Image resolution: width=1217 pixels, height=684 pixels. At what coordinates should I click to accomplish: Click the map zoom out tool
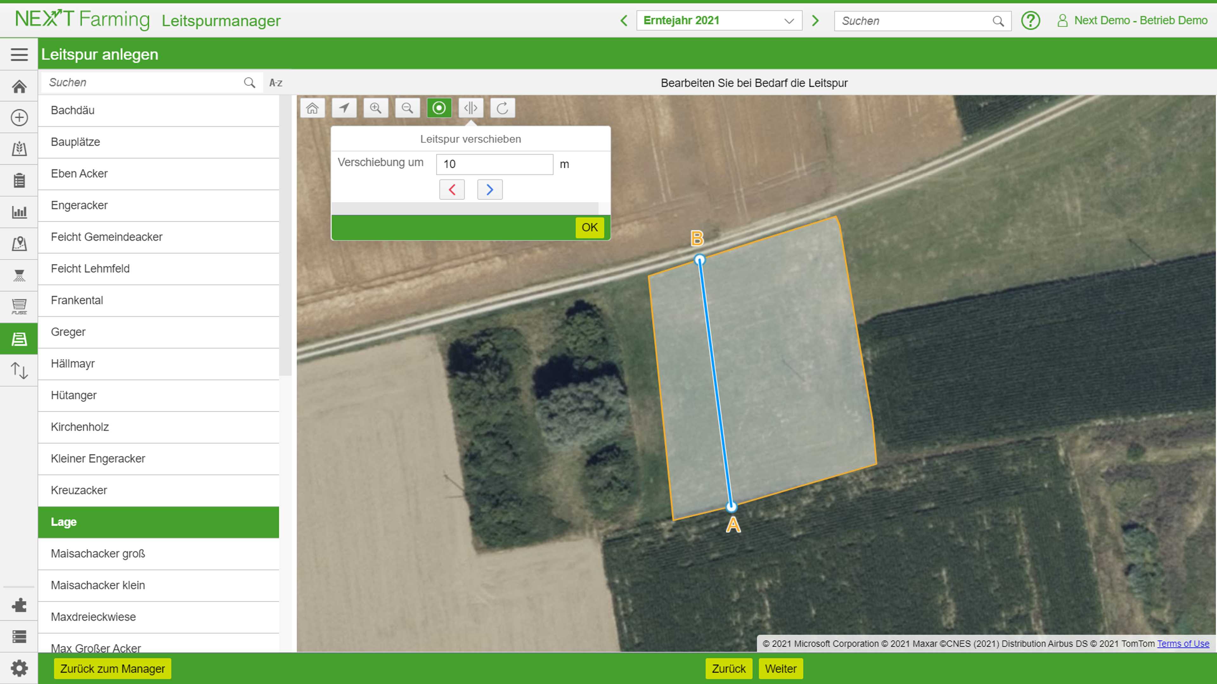pos(407,108)
